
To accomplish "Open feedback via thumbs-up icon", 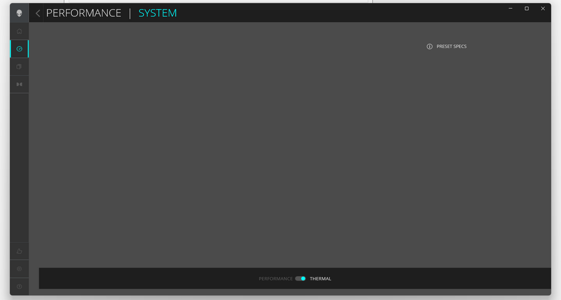I will [19, 251].
